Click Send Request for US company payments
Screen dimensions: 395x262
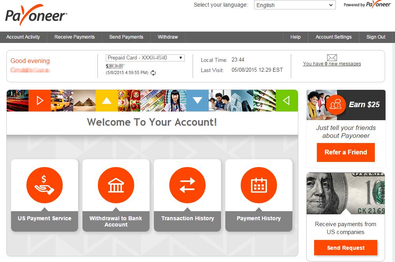point(345,247)
